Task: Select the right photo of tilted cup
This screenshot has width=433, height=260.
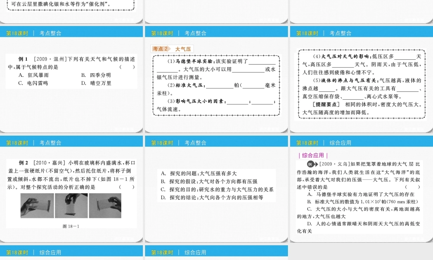Action: tap(105, 205)
